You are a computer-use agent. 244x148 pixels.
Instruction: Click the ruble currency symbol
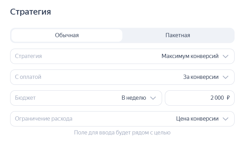pos(228,98)
